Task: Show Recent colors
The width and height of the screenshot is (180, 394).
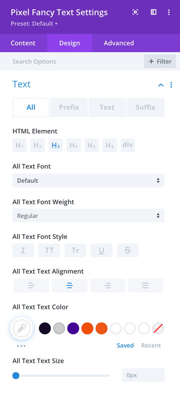Action: click(x=151, y=345)
